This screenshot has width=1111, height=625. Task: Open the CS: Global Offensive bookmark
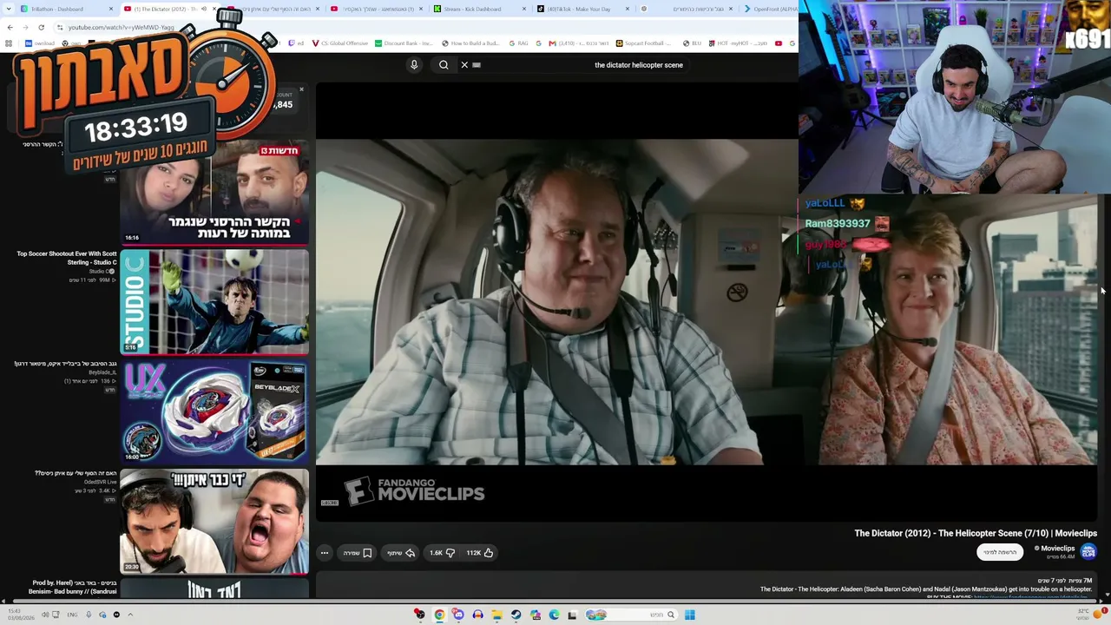[339, 43]
